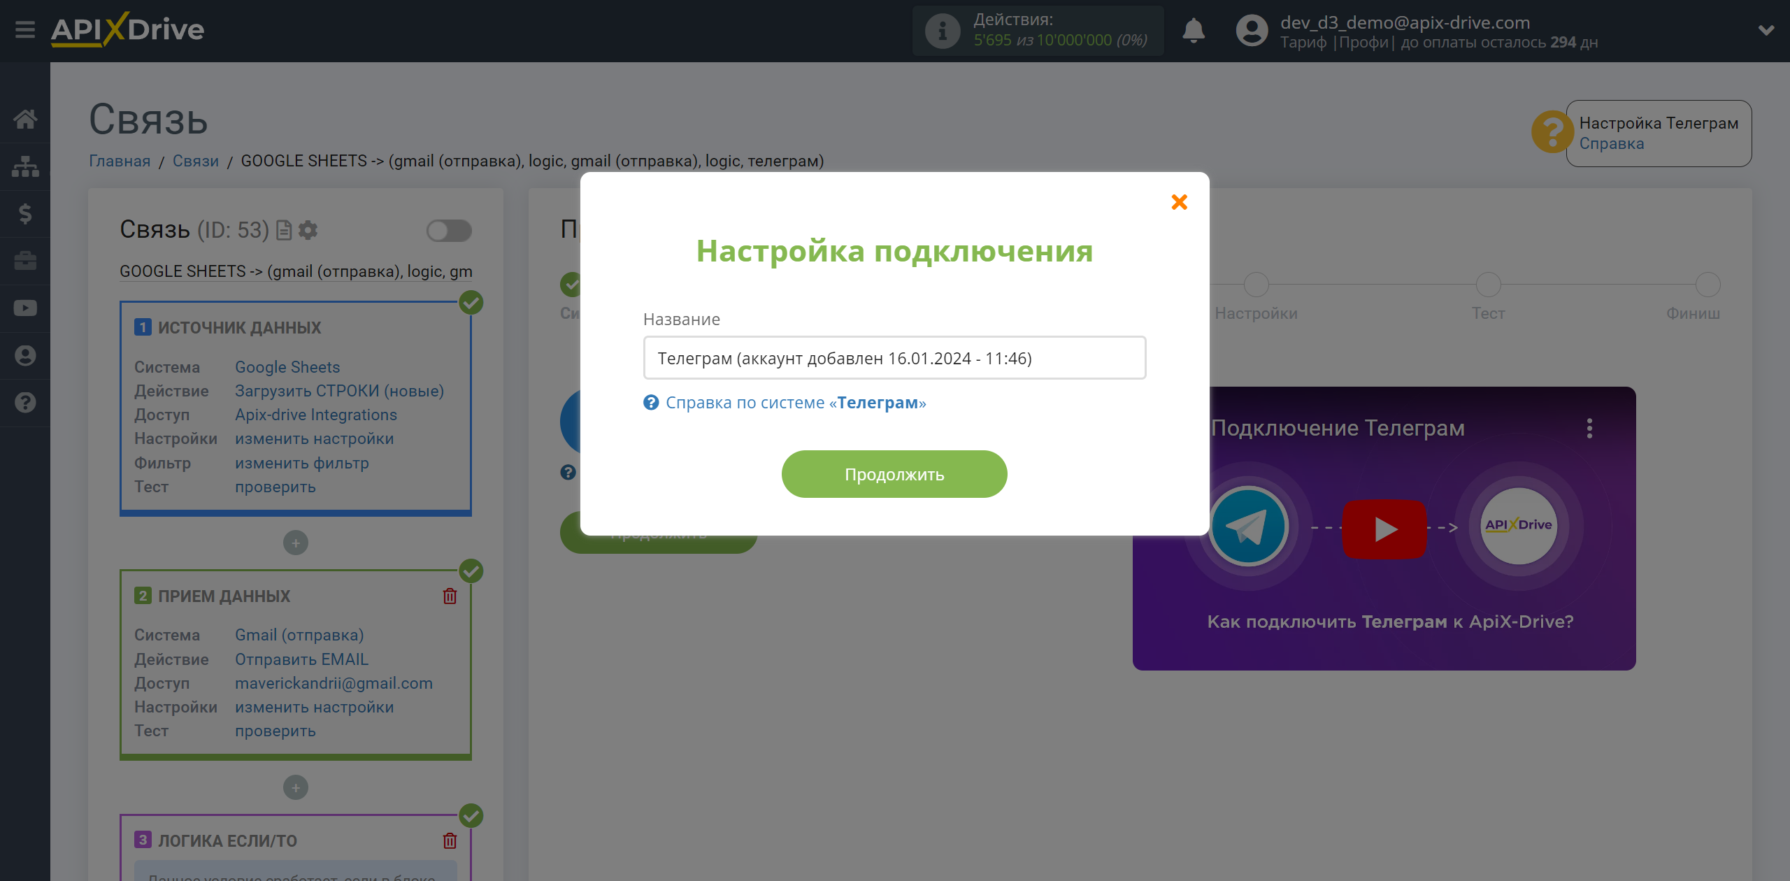Screen dimensions: 1790x881
Task: Click проверить in ПРИЕМ ДАННЫХ block
Action: pos(275,731)
